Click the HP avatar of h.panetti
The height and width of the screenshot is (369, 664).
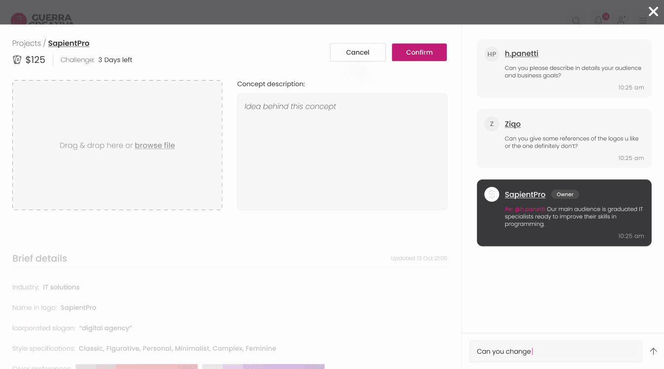[492, 54]
